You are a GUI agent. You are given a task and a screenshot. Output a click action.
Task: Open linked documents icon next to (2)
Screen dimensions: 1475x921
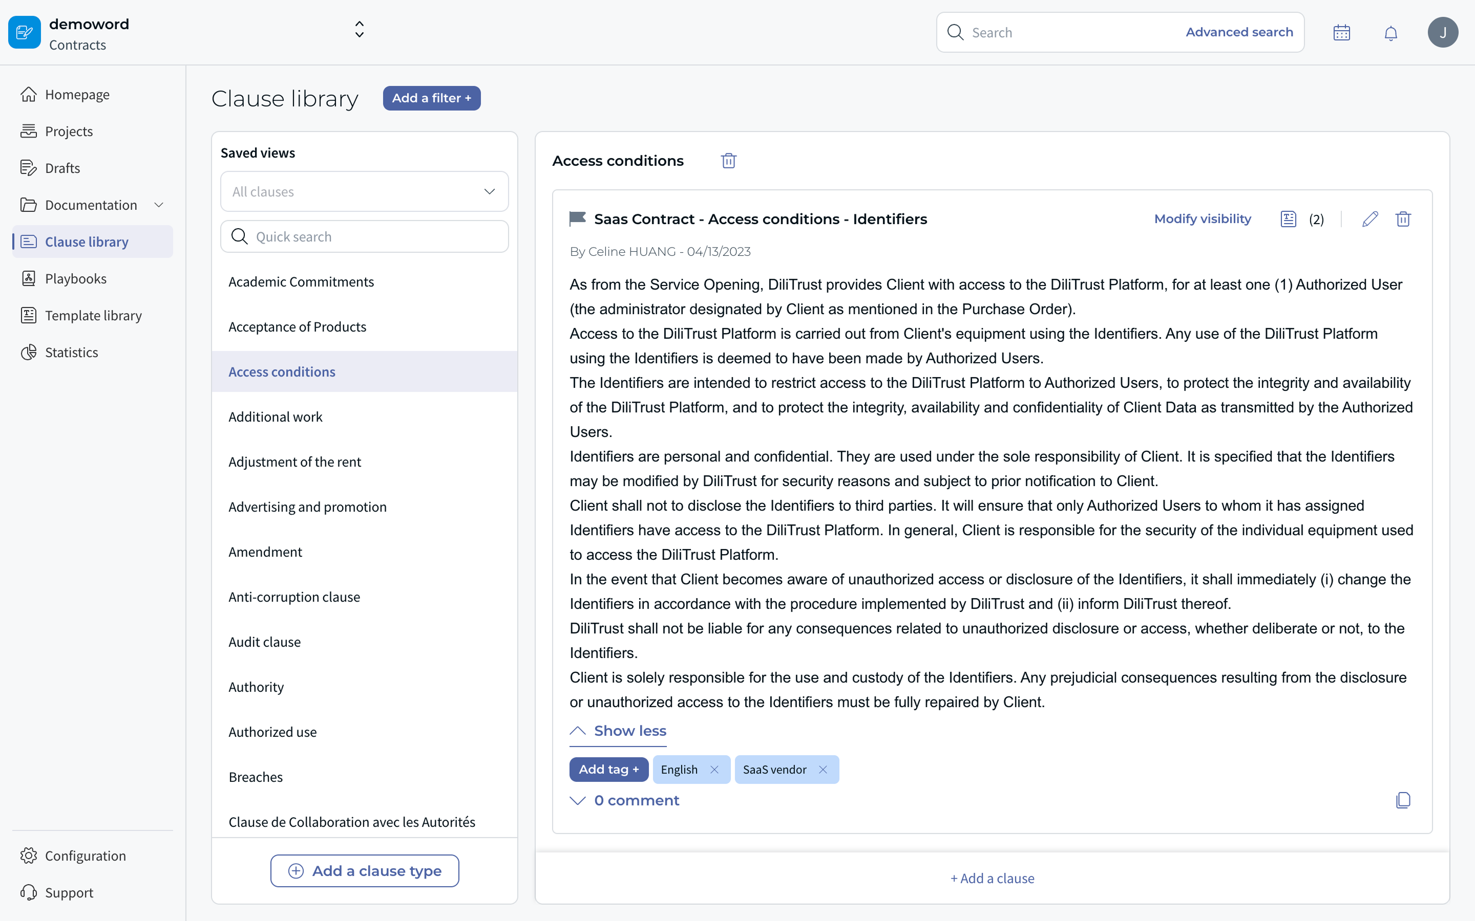pyautogui.click(x=1288, y=220)
